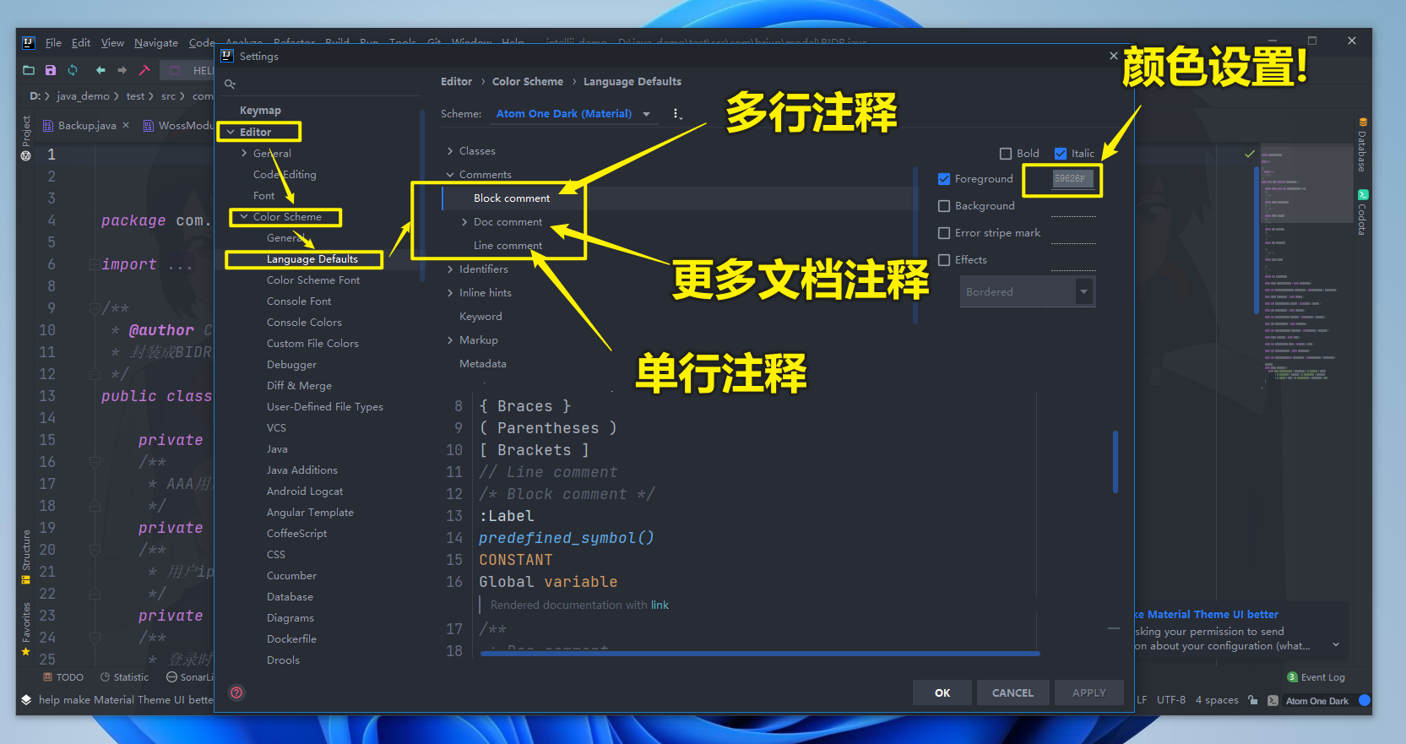Open the File menu

coord(53,43)
